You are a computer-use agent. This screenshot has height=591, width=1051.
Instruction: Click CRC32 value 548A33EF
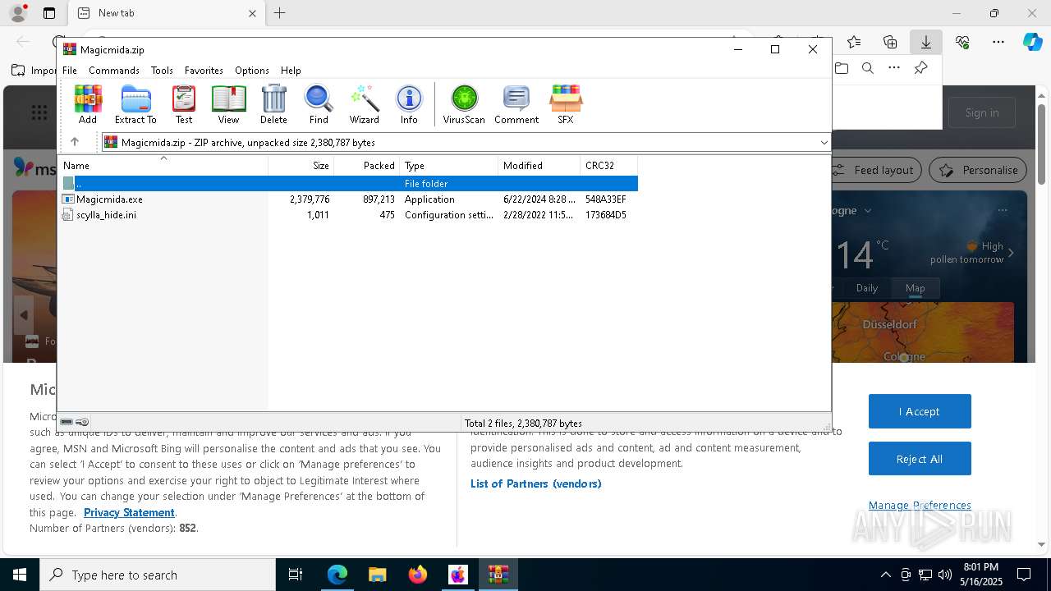pos(606,199)
